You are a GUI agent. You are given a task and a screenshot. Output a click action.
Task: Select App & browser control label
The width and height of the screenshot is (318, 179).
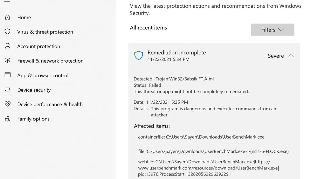[x=43, y=75]
